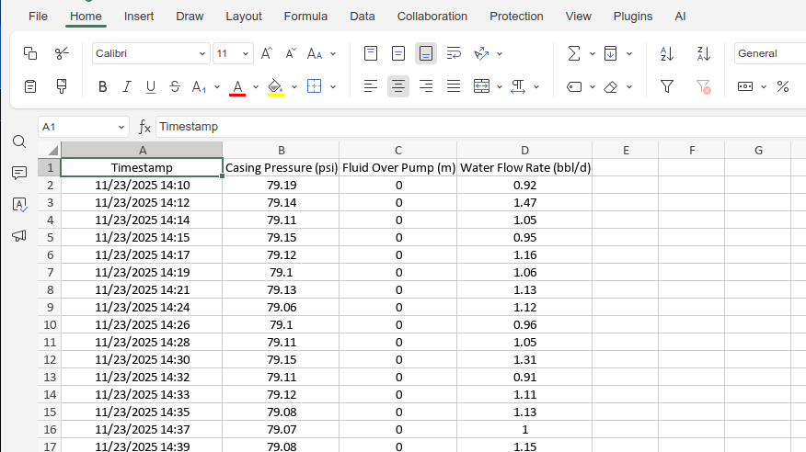806x452 pixels.
Task: Click the Percent style button
Action: click(x=783, y=86)
